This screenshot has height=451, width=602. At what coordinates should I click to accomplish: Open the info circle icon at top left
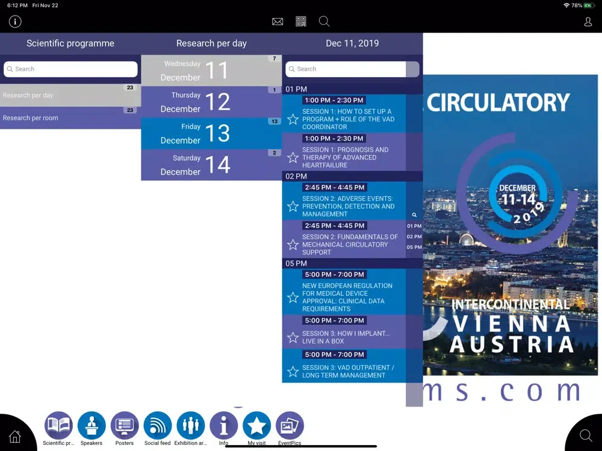(x=15, y=22)
